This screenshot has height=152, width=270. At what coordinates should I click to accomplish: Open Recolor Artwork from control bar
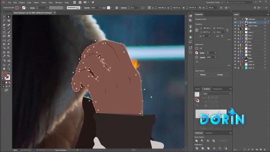pos(117,8)
